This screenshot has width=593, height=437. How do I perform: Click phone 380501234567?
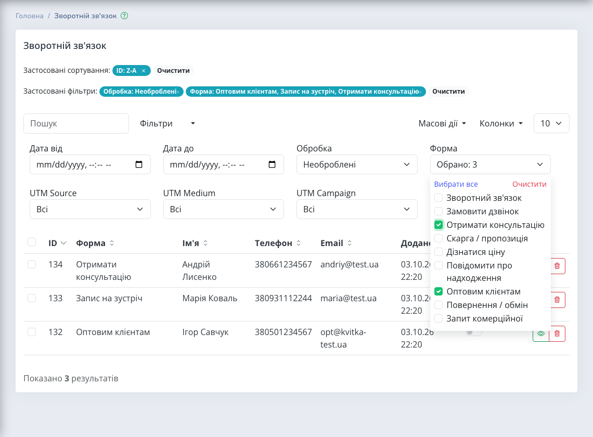click(283, 332)
